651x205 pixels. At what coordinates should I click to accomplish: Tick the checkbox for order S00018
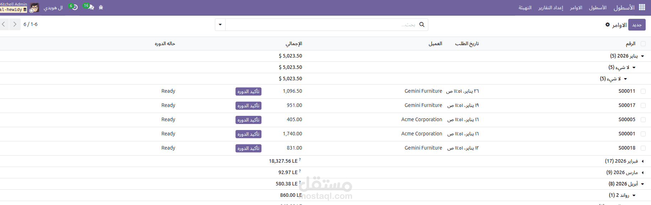(x=643, y=148)
